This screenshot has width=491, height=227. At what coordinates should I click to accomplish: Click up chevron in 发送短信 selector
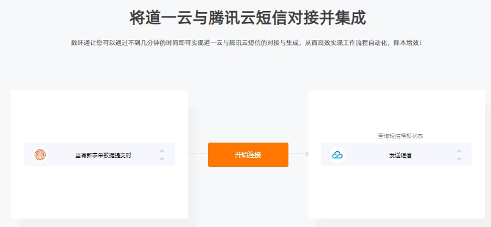click(459, 151)
